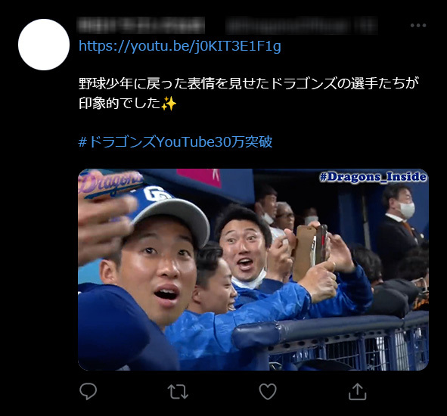Open the attached Dragons dugout photo
447x416 pixels.
point(253,269)
